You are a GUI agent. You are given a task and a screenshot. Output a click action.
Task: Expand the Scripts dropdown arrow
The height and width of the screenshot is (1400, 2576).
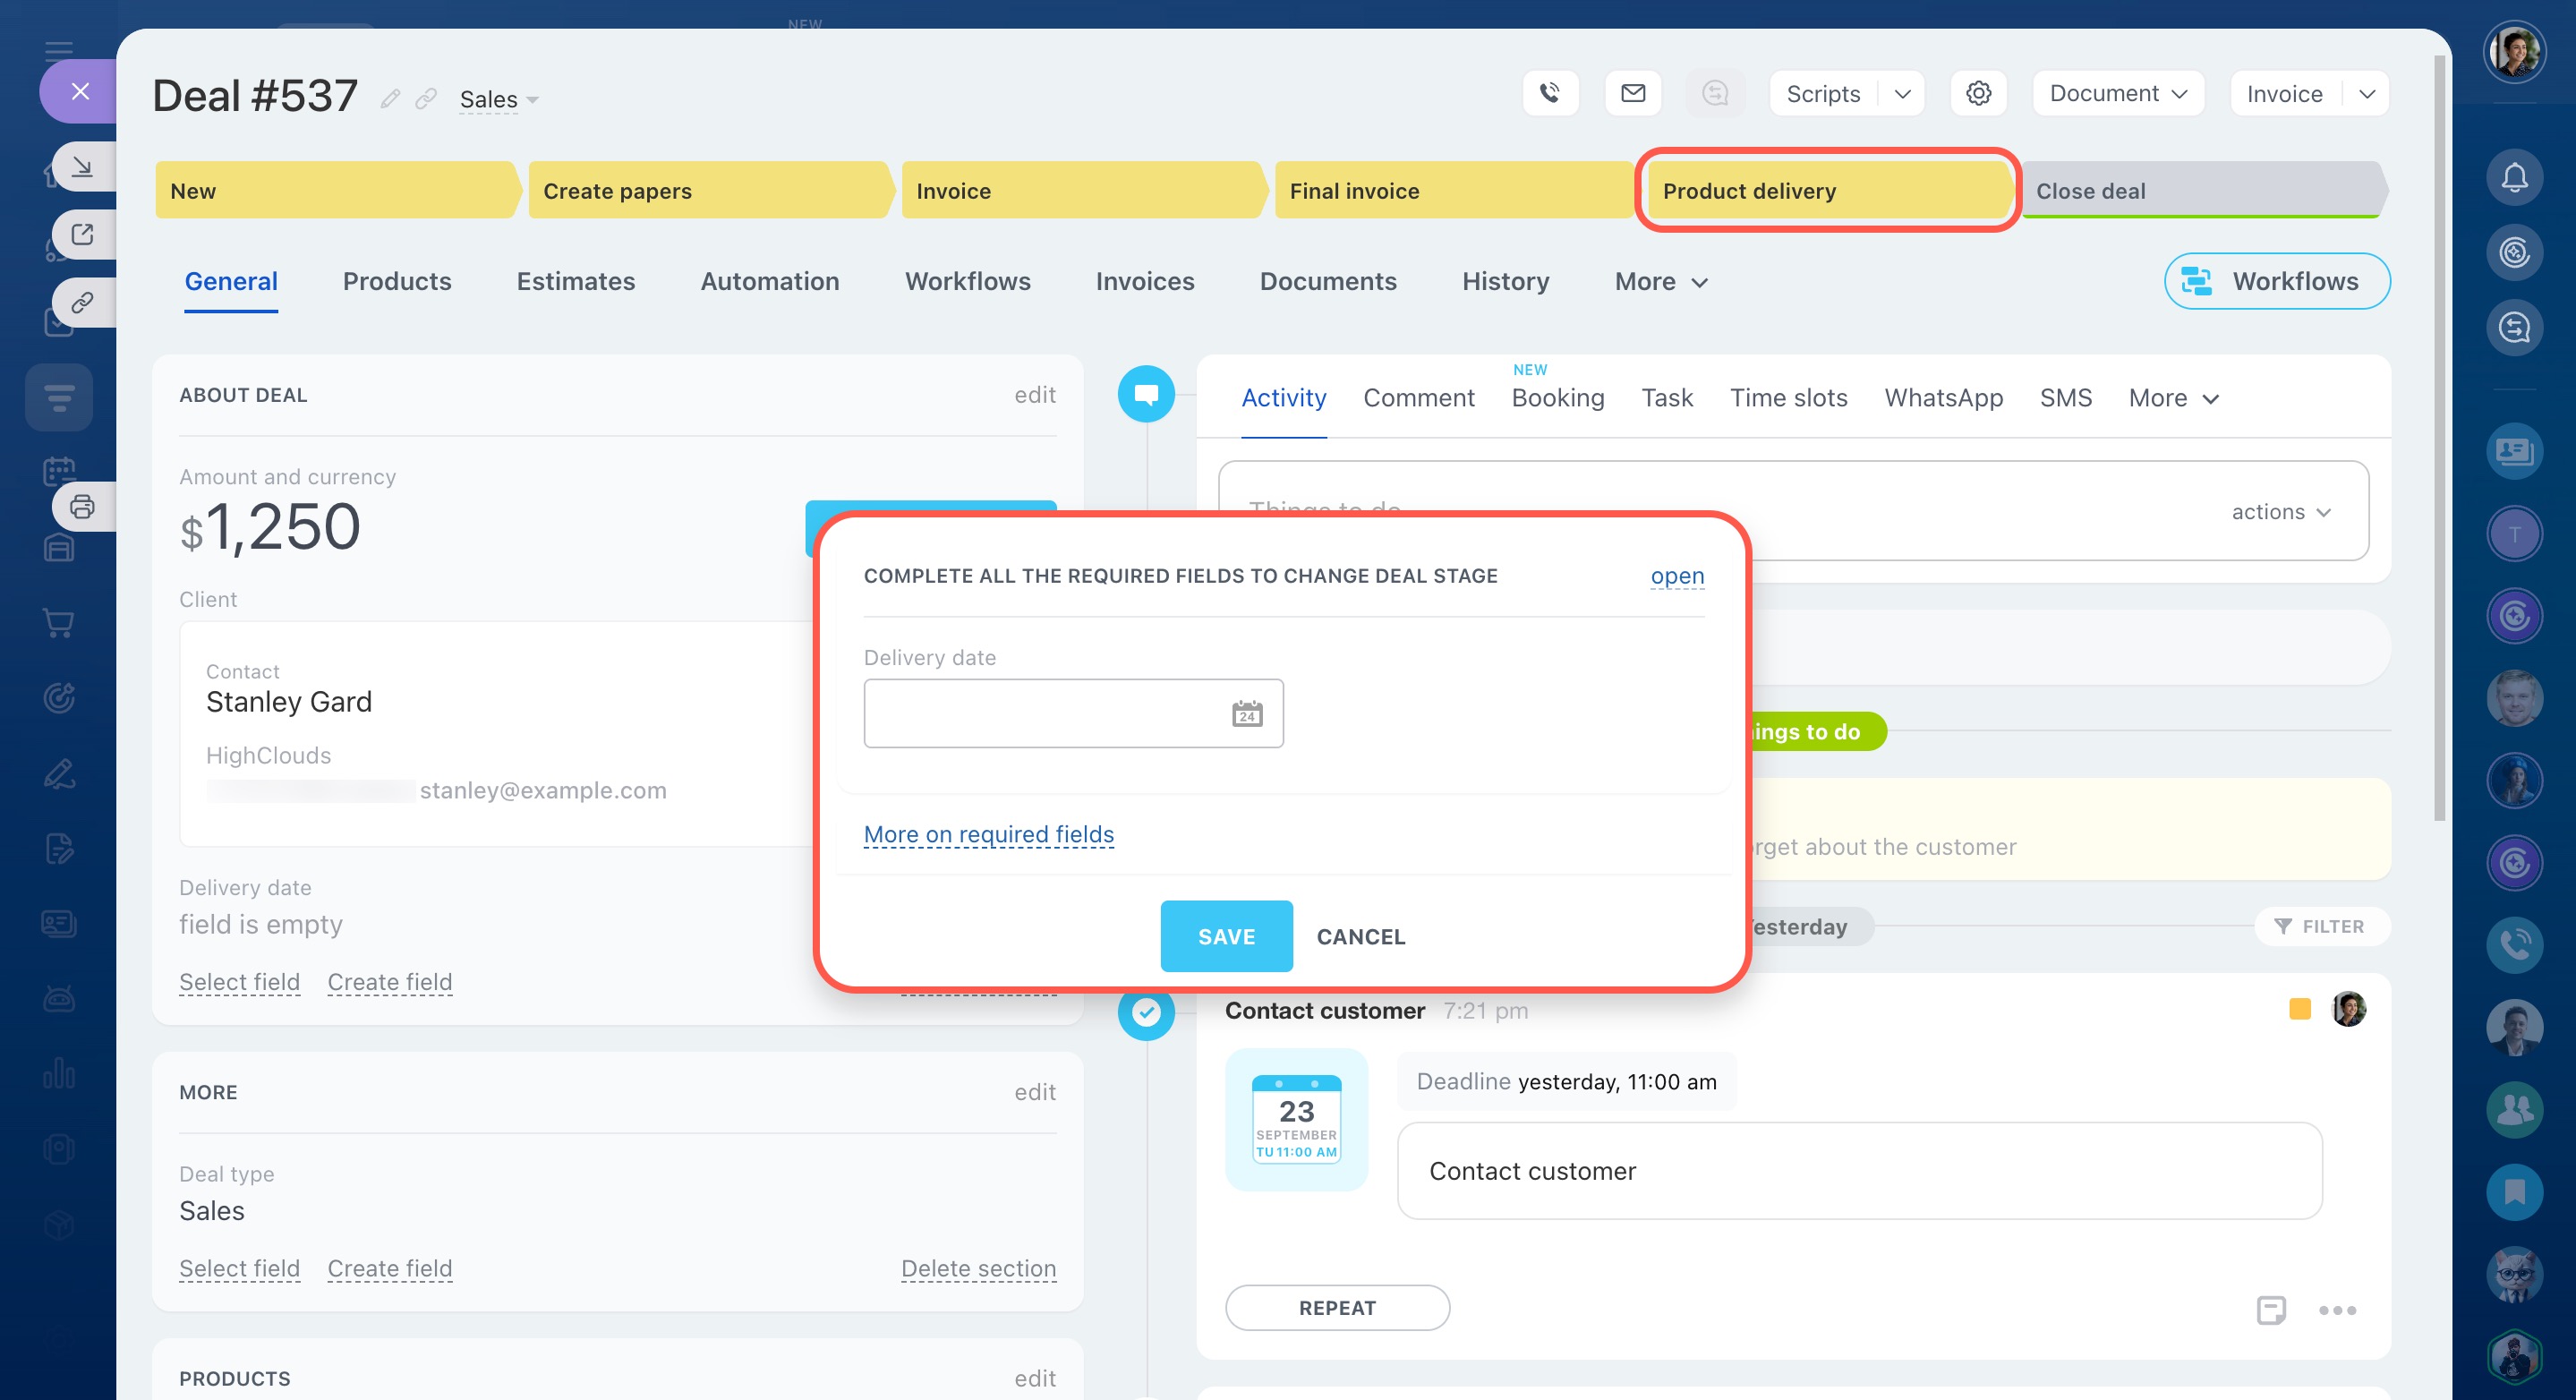tap(1902, 94)
